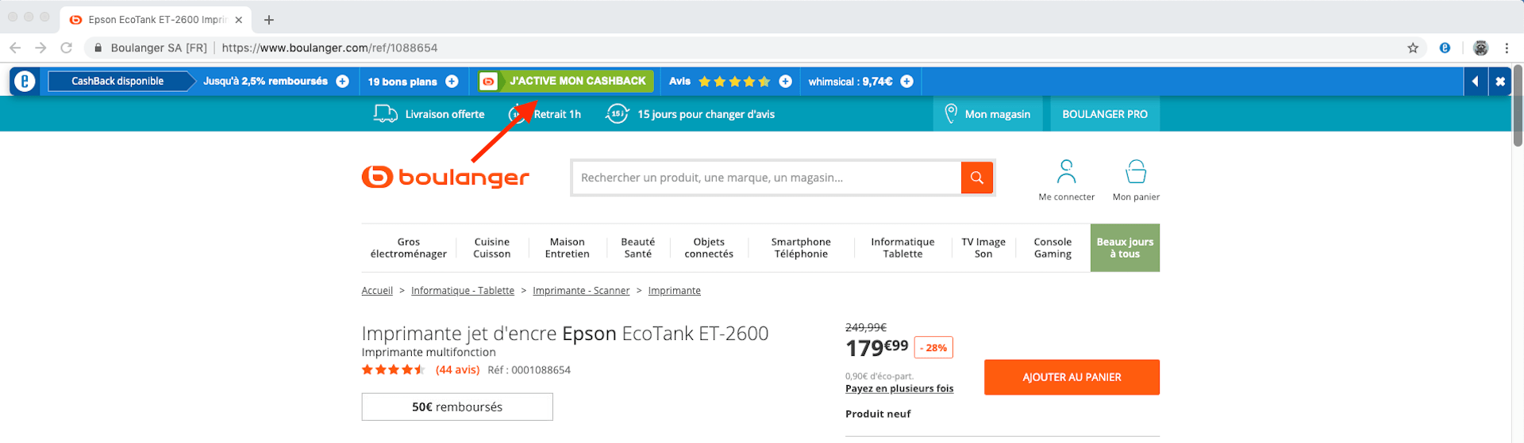The height and width of the screenshot is (443, 1524).
Task: Click the orange search magnifier button
Action: (977, 178)
